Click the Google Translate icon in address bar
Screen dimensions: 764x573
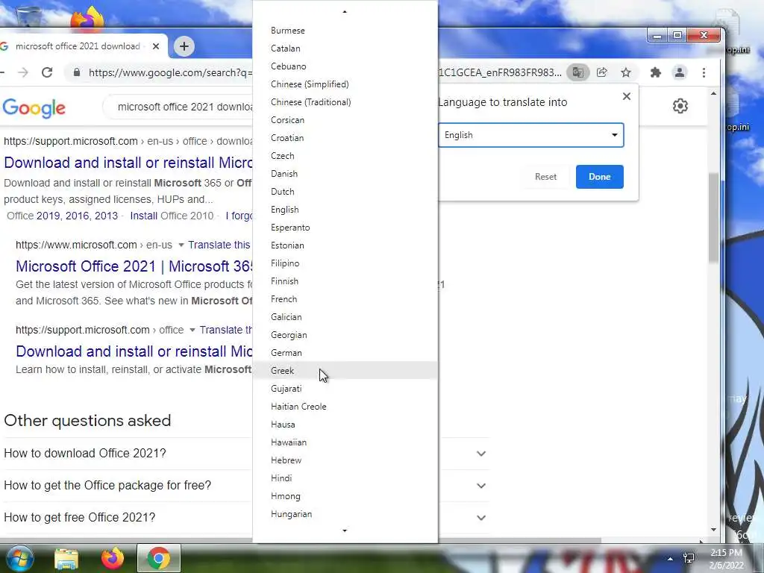pos(578,72)
